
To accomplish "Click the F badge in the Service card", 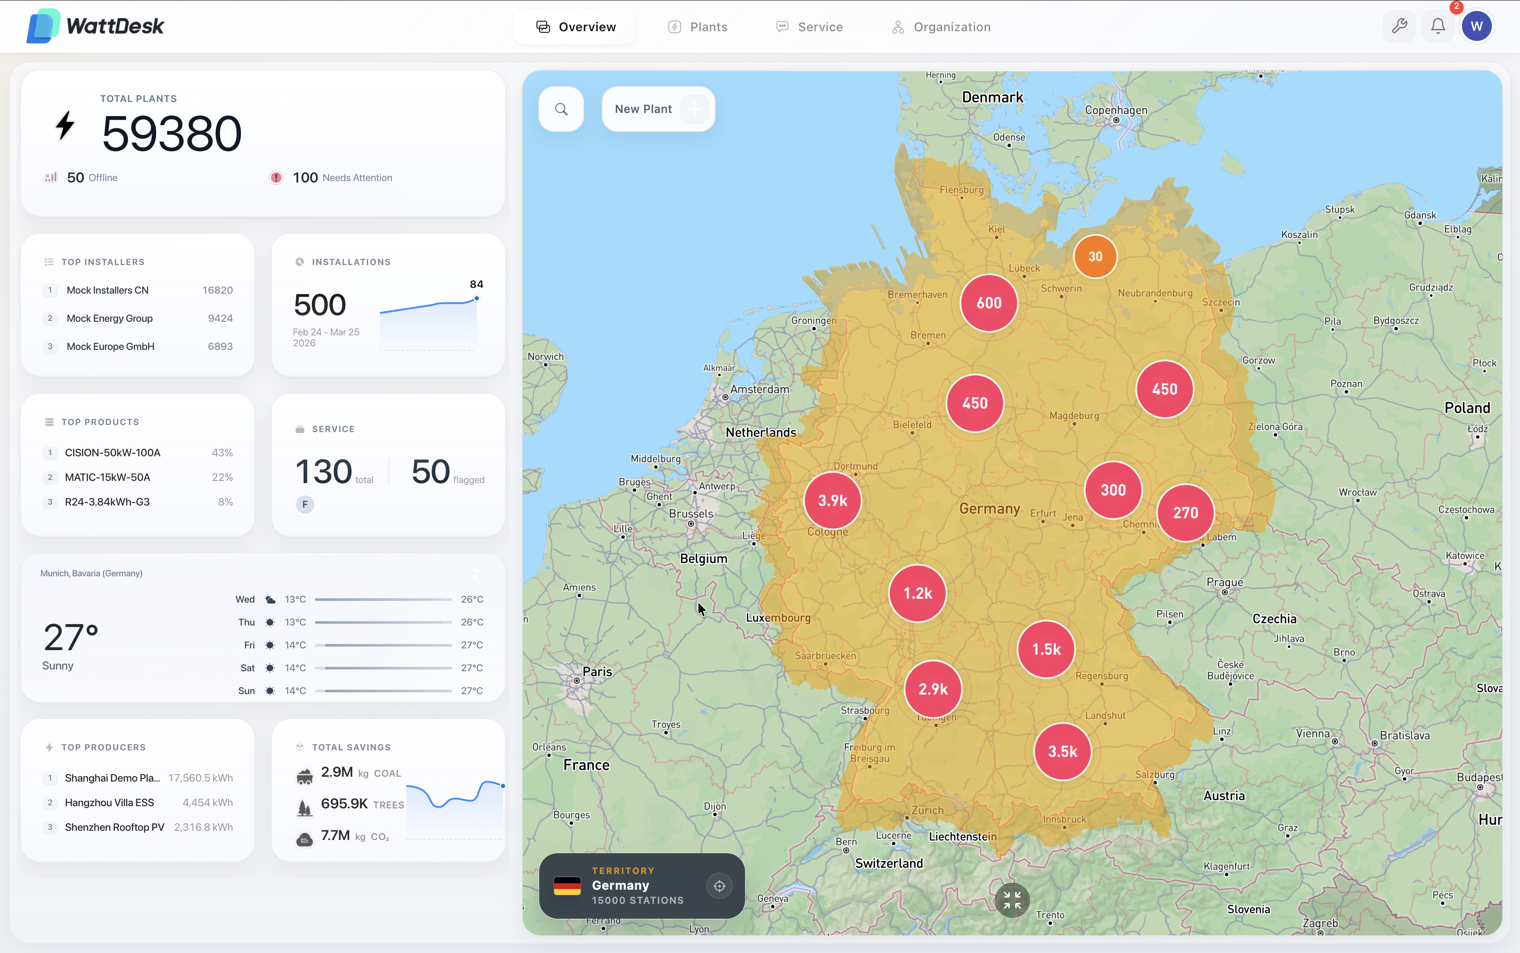I will [305, 504].
